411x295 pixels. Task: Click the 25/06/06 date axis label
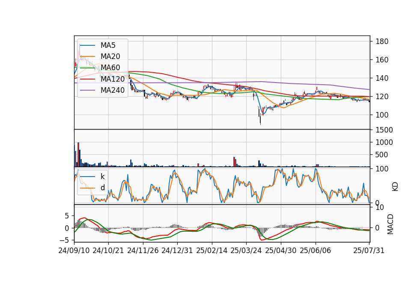tap(316, 251)
